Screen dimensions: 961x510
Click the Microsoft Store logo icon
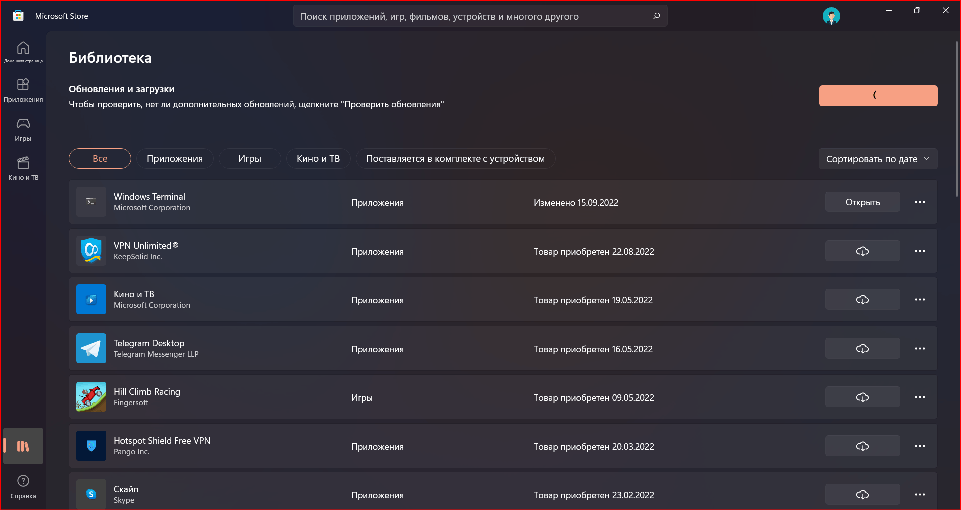click(x=18, y=16)
